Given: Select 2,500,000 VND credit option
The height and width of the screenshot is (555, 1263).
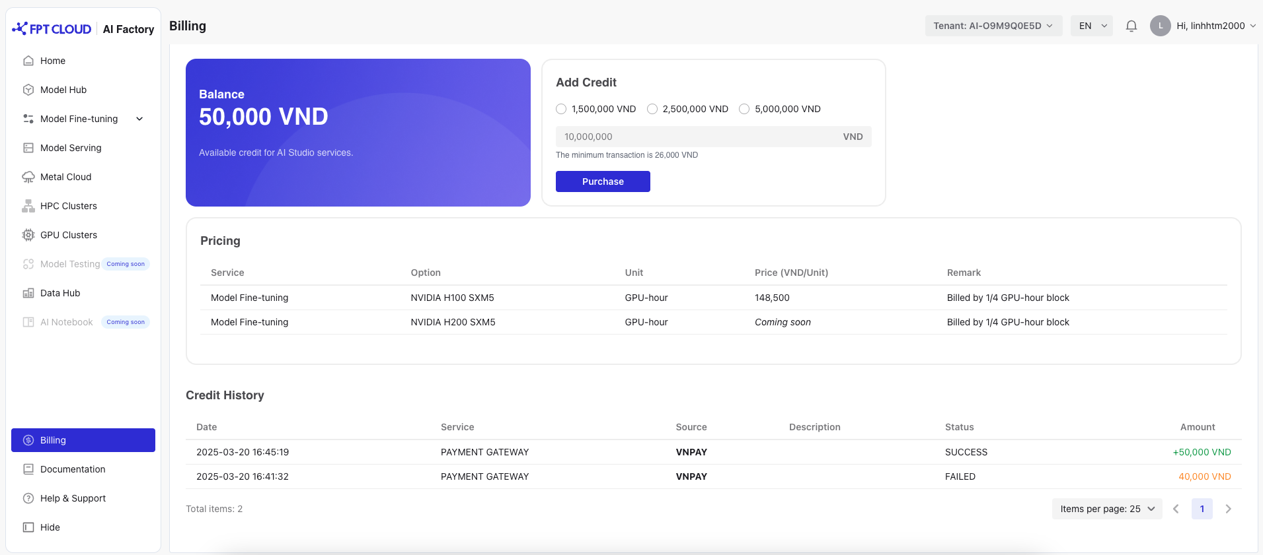Looking at the screenshot, I should click(x=652, y=109).
